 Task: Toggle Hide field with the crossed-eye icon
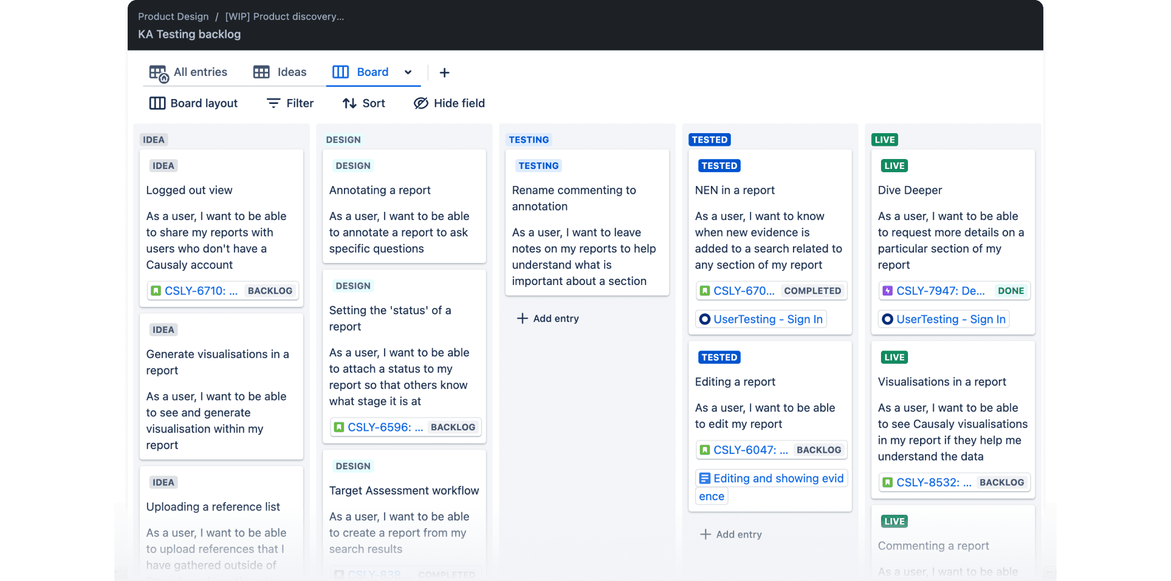[420, 103]
